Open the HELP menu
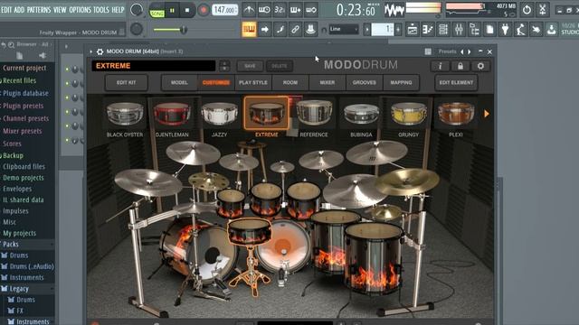Image resolution: width=579 pixels, height=325 pixels. (119, 10)
